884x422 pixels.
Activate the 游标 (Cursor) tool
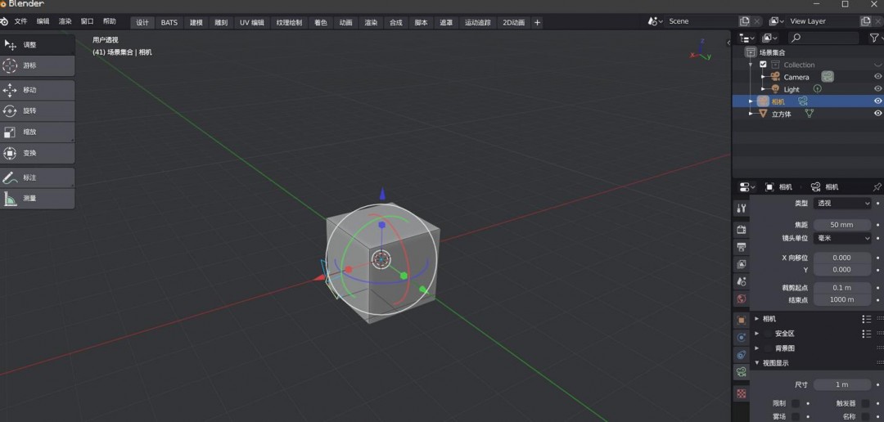[38, 65]
